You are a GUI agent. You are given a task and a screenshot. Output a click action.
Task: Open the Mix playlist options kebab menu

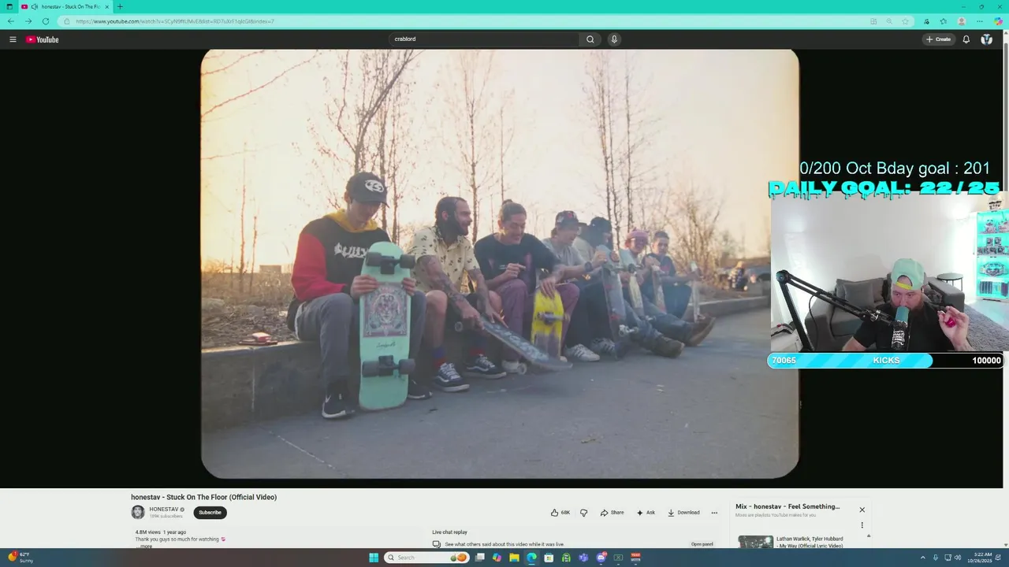[862, 525]
